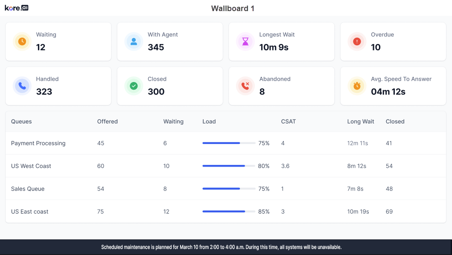
Task: Click the Long Wait column header
Action: click(361, 121)
